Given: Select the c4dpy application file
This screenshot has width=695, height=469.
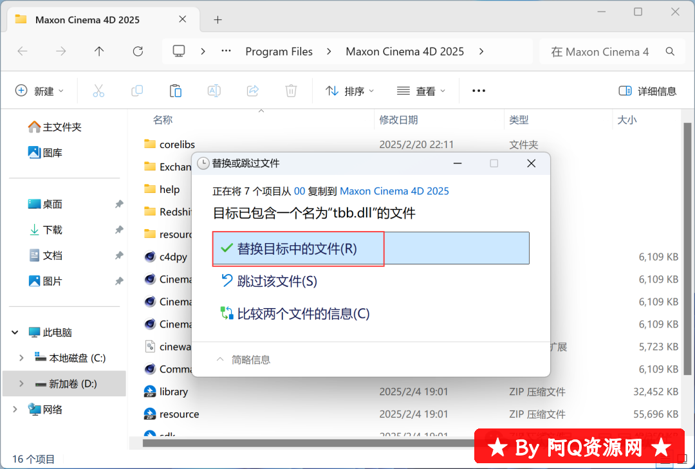Looking at the screenshot, I should (166, 257).
